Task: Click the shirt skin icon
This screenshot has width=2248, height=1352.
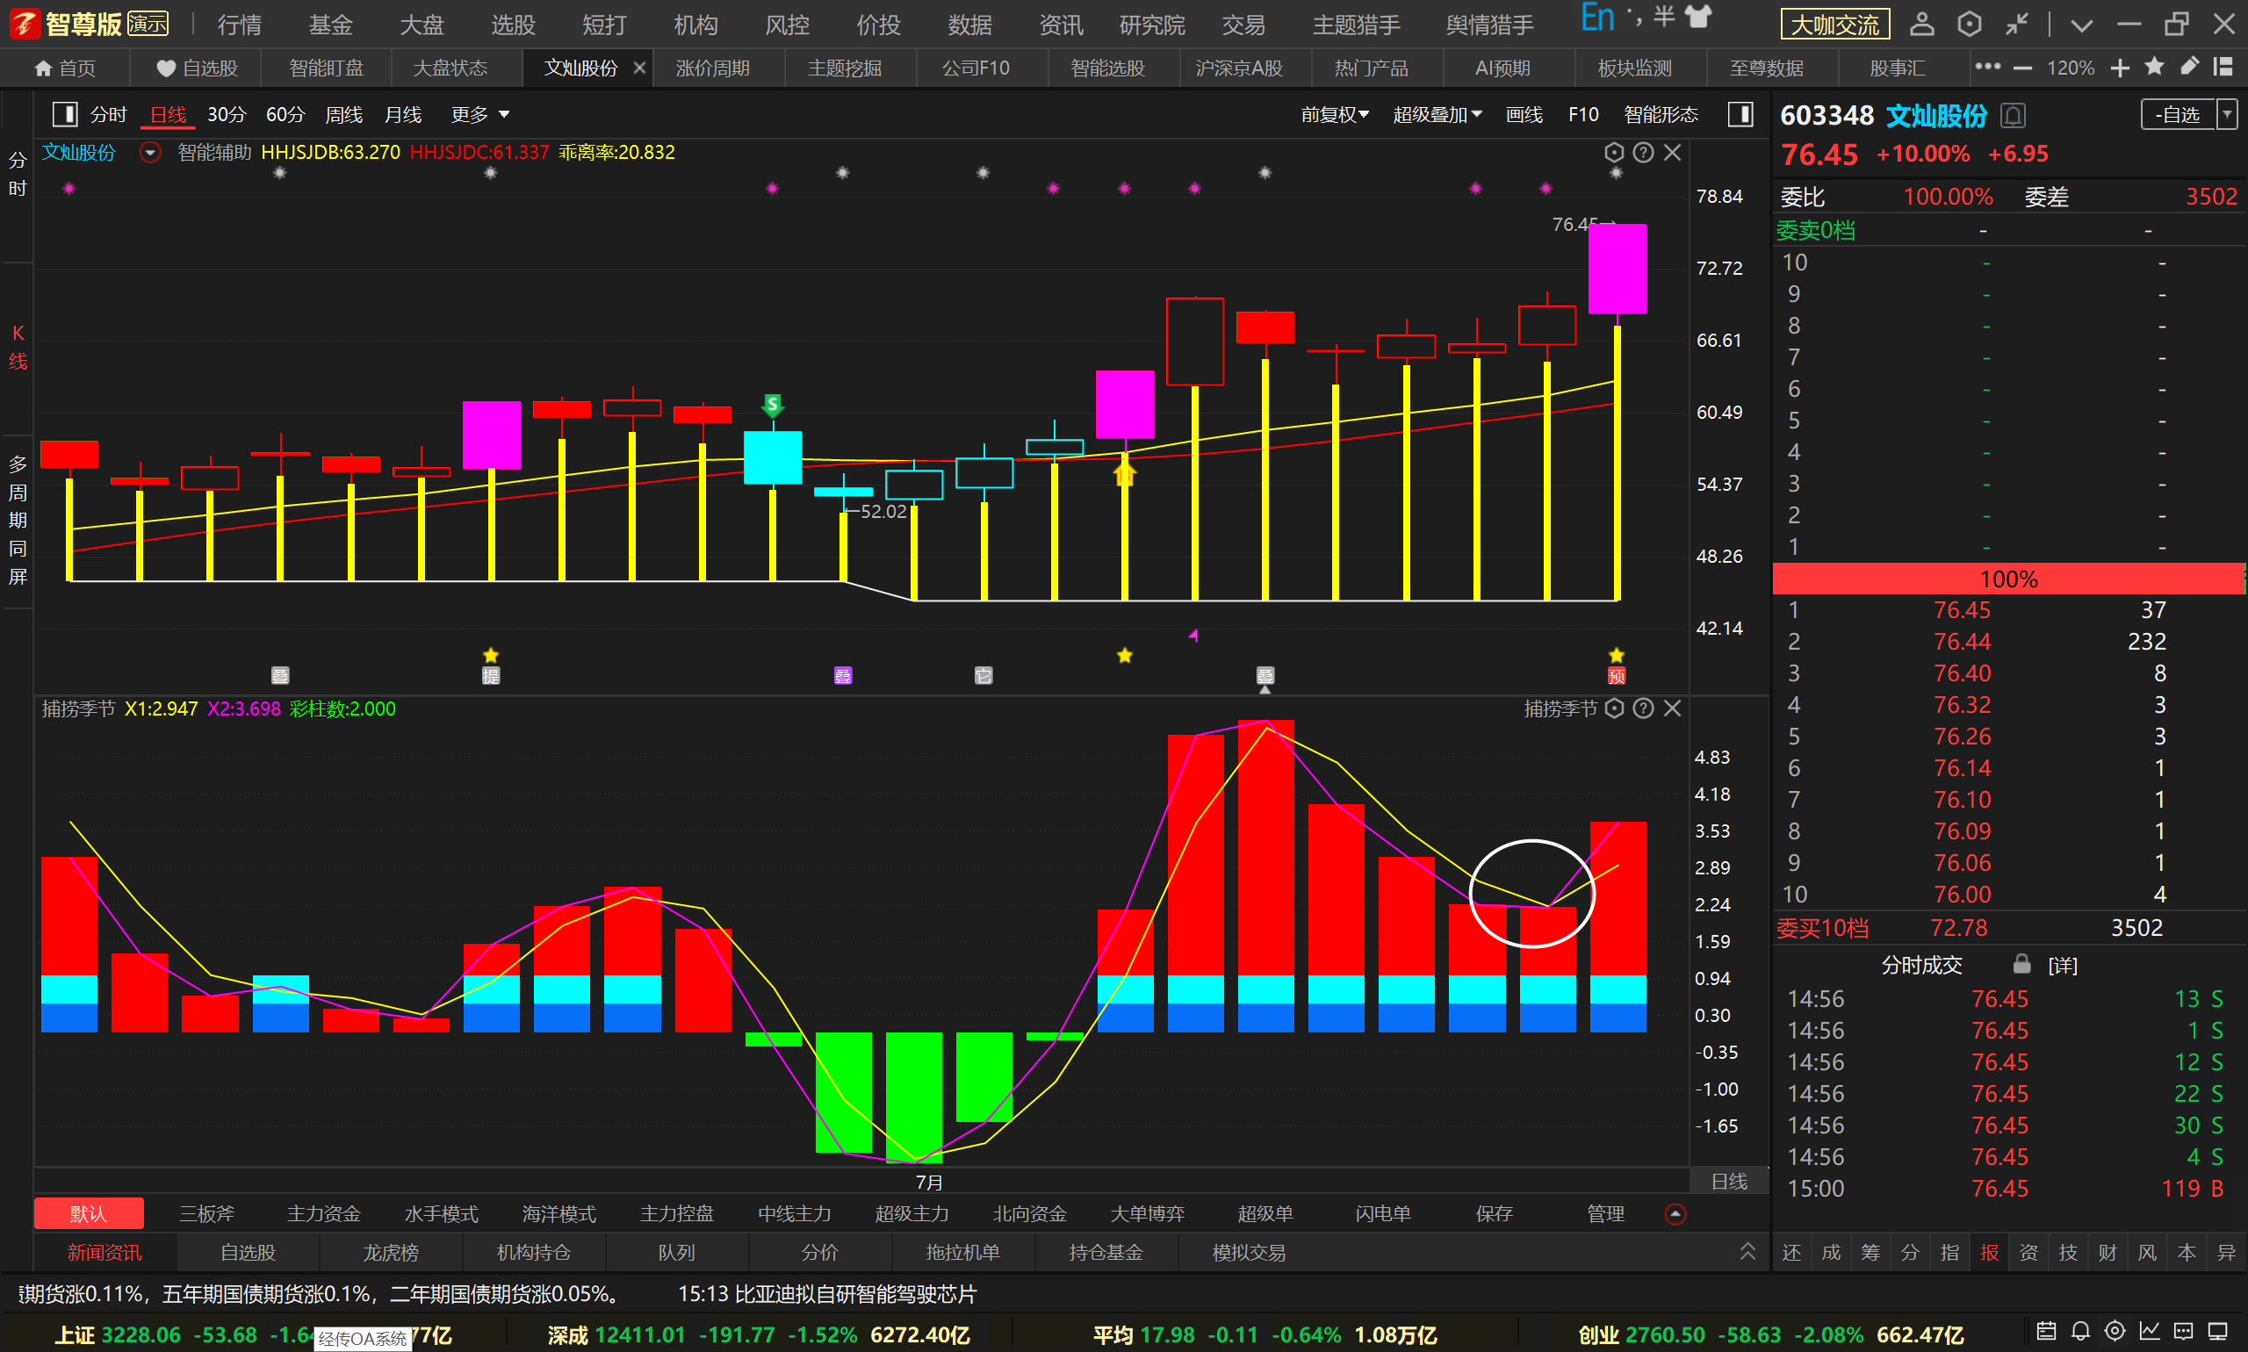Action: [x=1698, y=18]
